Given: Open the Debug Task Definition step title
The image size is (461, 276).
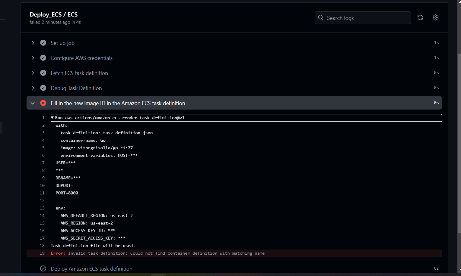Looking at the screenshot, I should point(76,88).
